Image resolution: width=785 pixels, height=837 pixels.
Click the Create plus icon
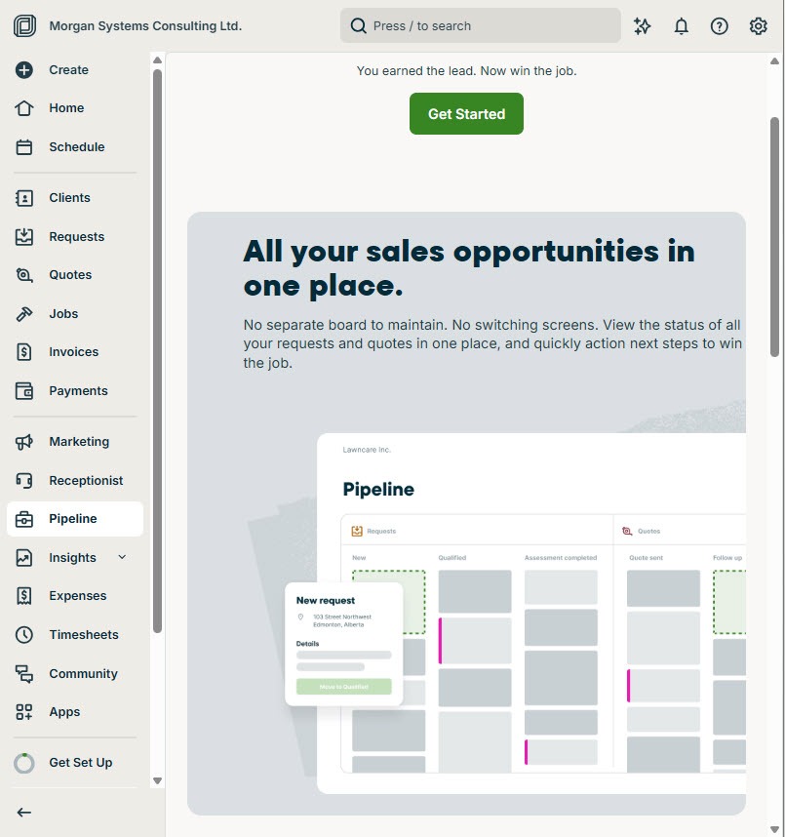pyautogui.click(x=24, y=70)
